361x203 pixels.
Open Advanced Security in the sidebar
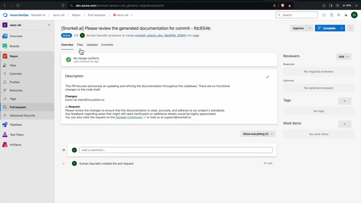click(27, 116)
